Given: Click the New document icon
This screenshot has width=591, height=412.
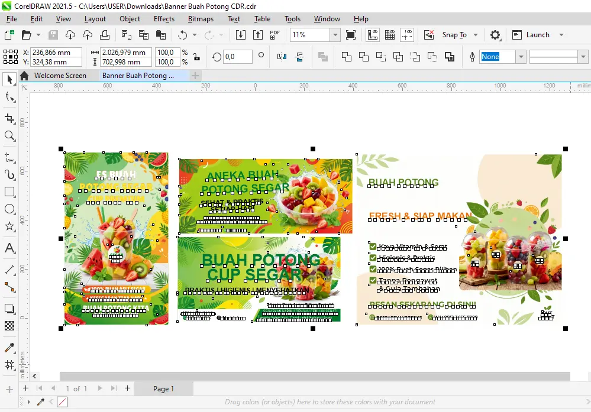Looking at the screenshot, I should point(9,35).
